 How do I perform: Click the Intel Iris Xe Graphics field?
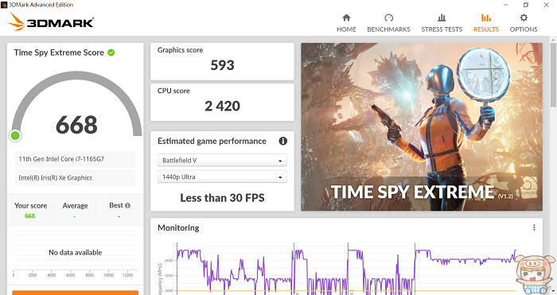point(75,178)
